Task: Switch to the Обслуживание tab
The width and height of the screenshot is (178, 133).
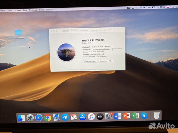Action: [x=106, y=30]
